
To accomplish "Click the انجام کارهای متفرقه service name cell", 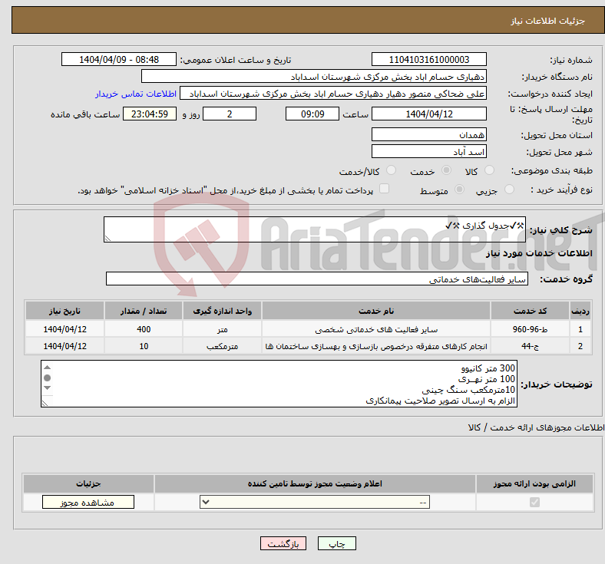I will [376, 346].
